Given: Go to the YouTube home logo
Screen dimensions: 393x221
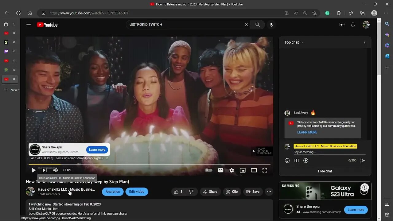Looking at the screenshot, I should 47,25.
